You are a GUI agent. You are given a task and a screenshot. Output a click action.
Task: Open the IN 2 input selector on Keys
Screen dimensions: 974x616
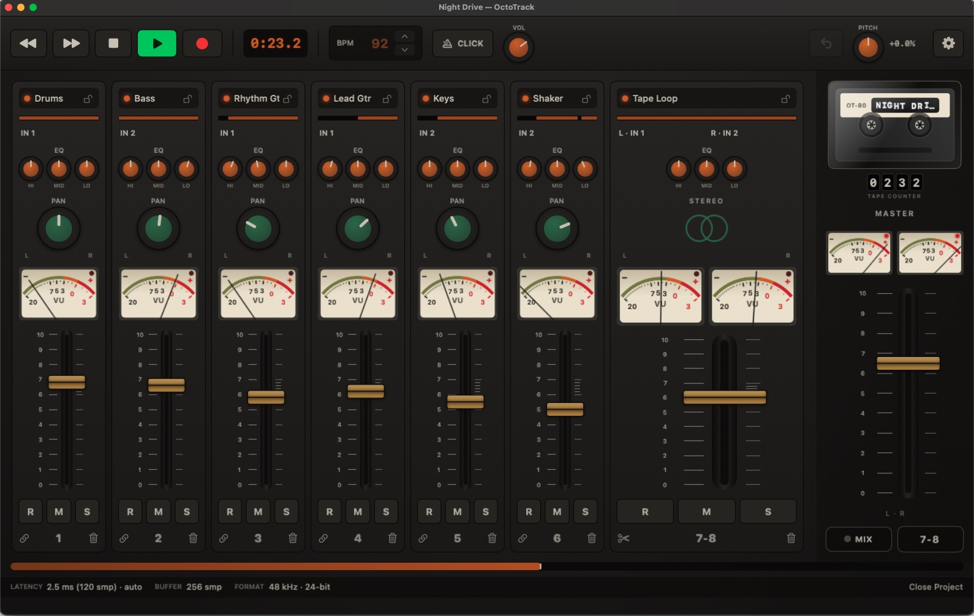pyautogui.click(x=426, y=133)
